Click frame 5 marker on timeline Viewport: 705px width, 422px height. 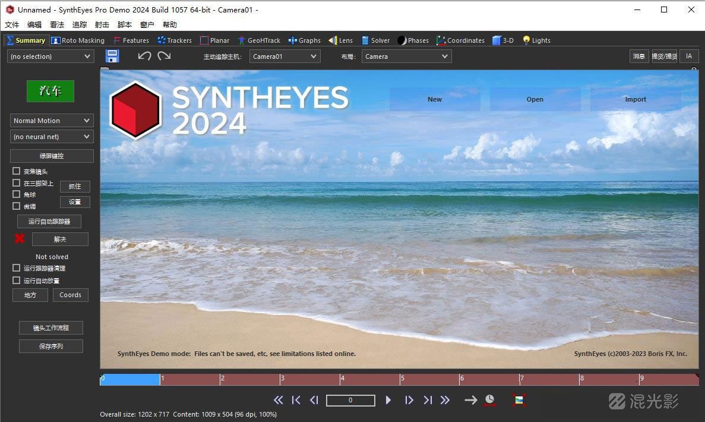(x=402, y=379)
